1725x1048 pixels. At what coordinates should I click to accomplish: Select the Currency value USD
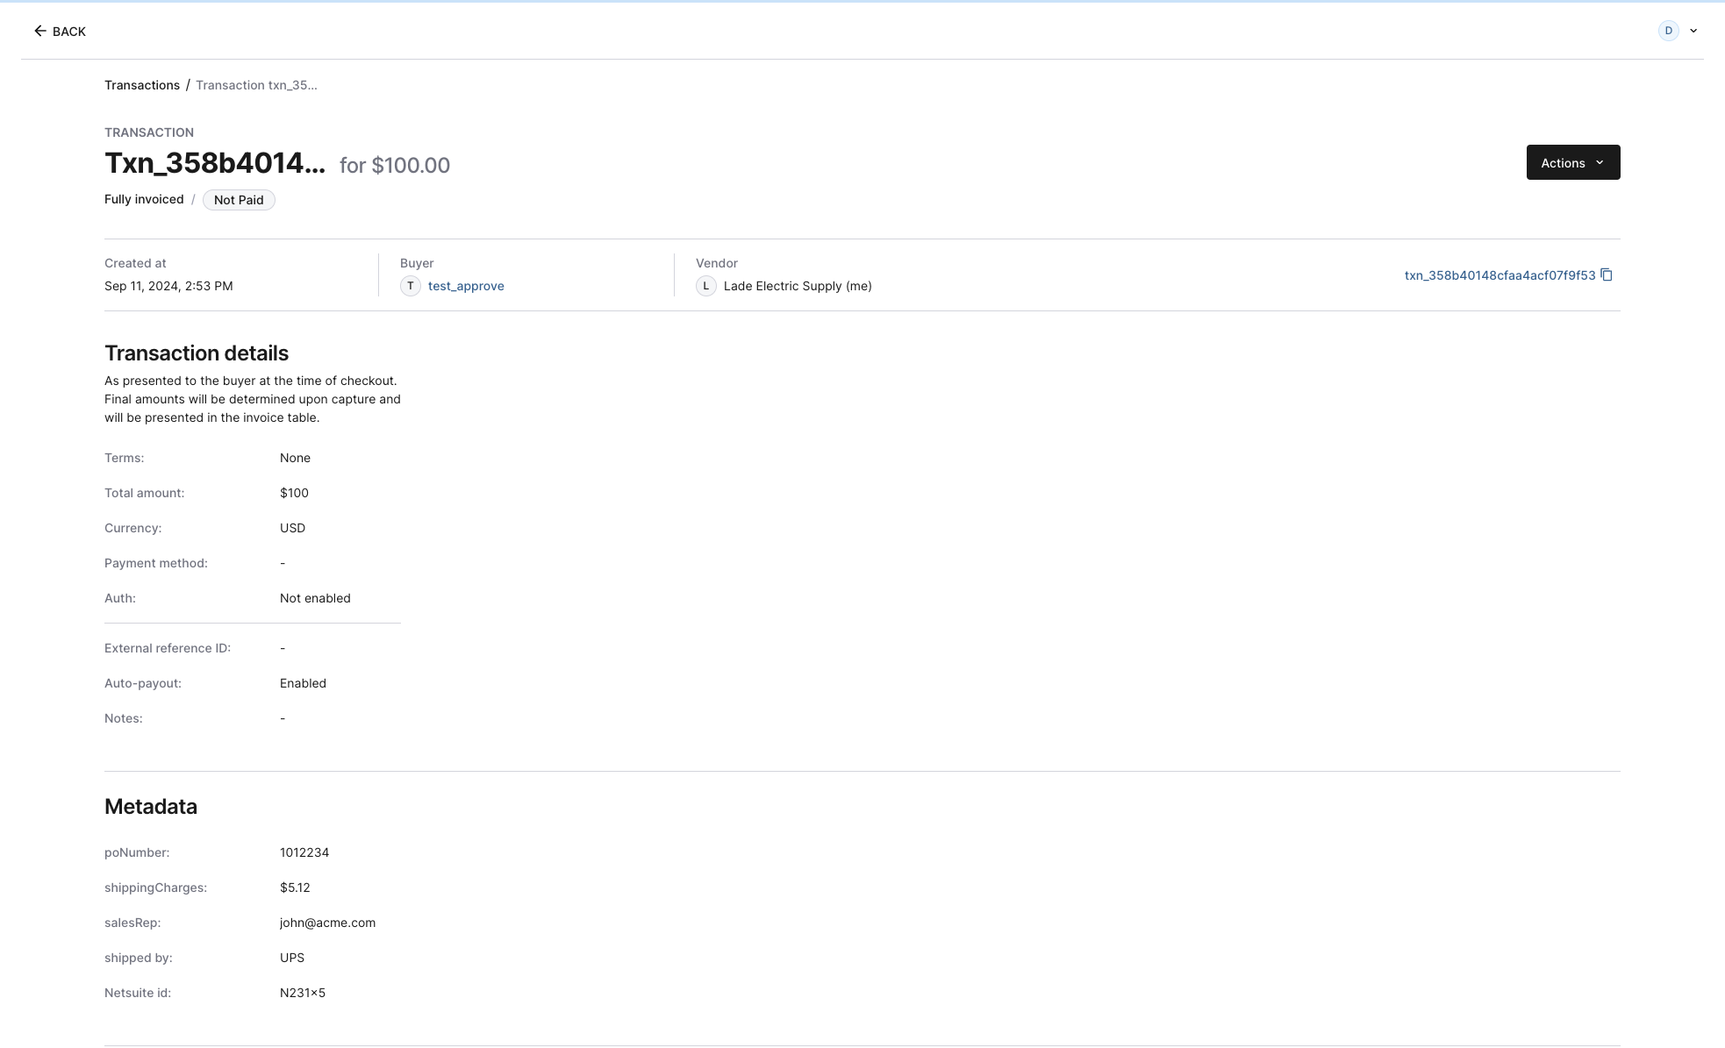292,528
